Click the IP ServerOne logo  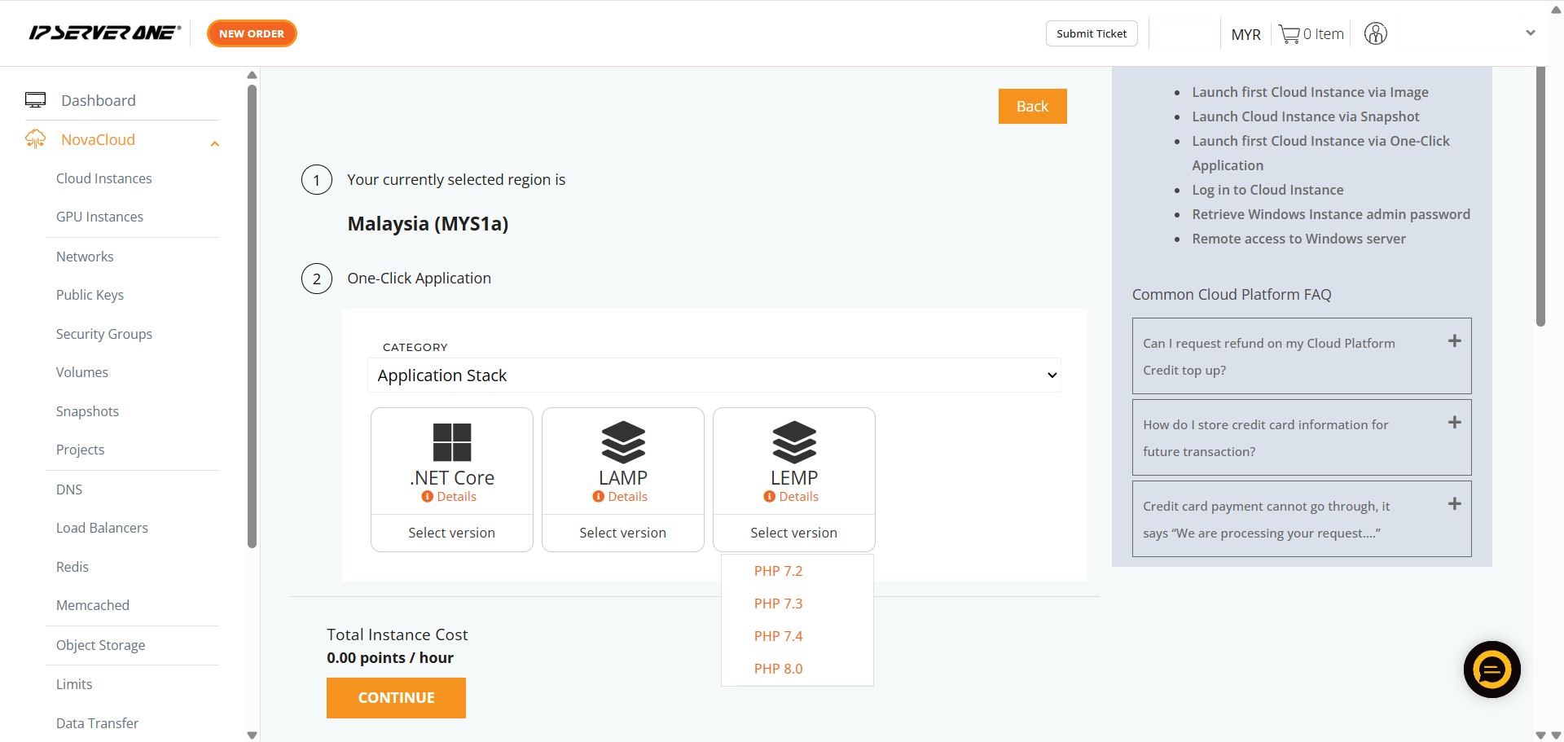(104, 33)
